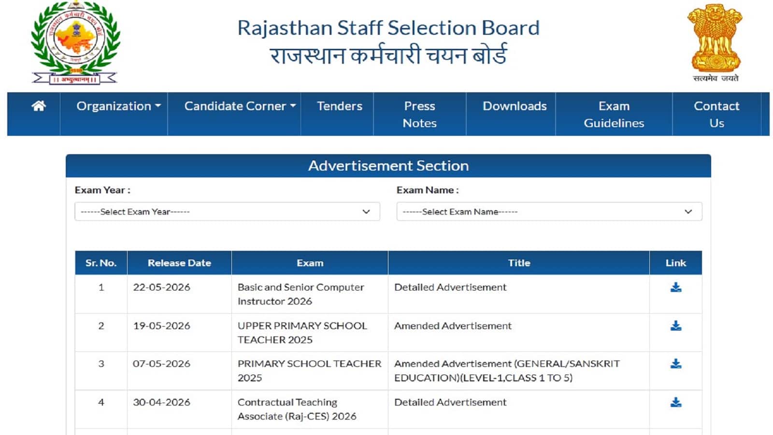View Exam Guidelines
The width and height of the screenshot is (773, 435).
point(614,114)
